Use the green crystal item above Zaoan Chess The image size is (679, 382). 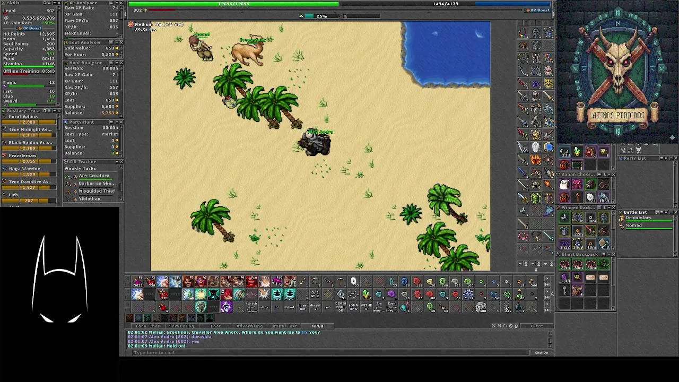577,151
